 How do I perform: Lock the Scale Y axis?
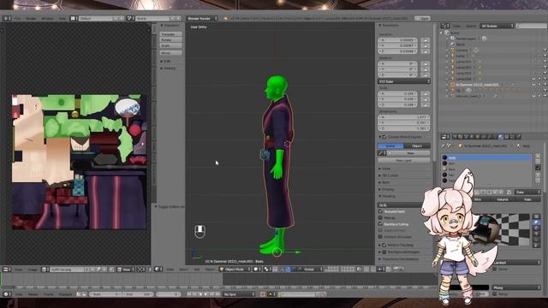[426, 99]
